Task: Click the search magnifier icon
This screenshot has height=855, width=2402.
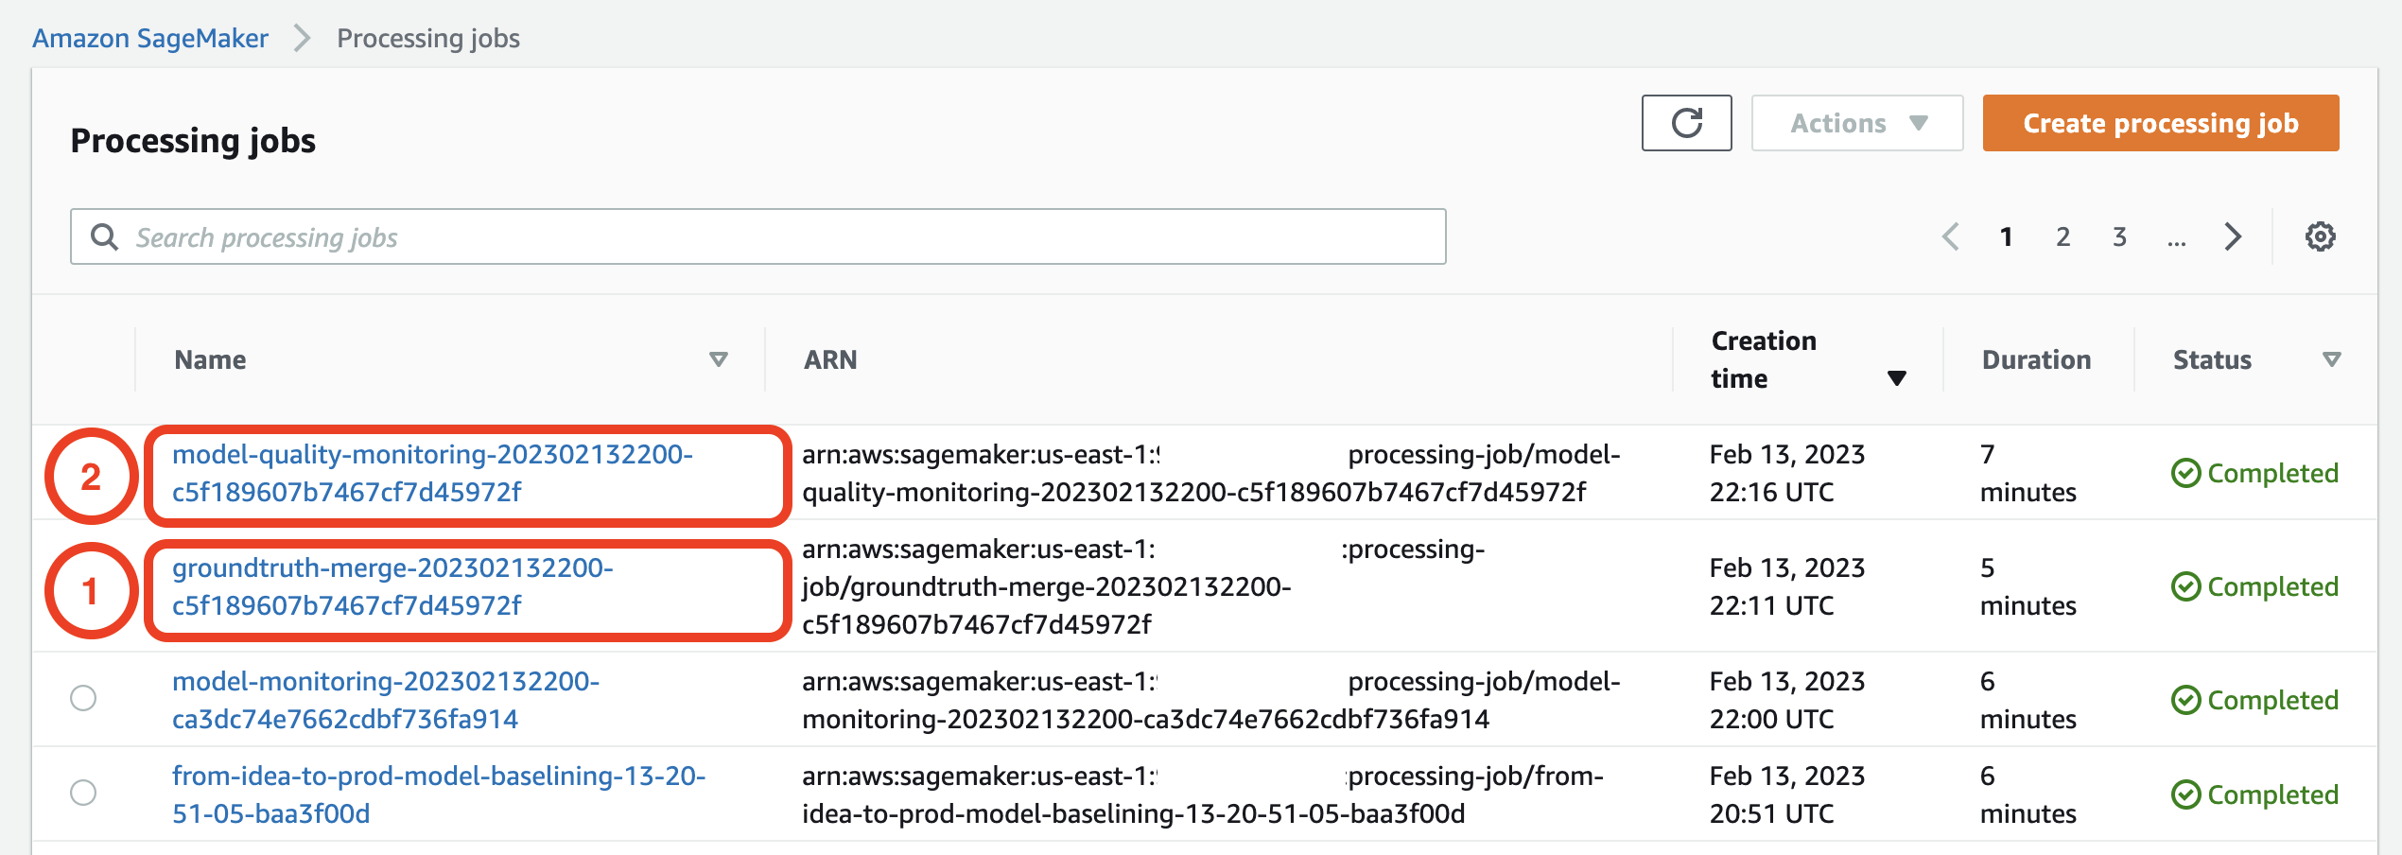Action: coord(104,236)
